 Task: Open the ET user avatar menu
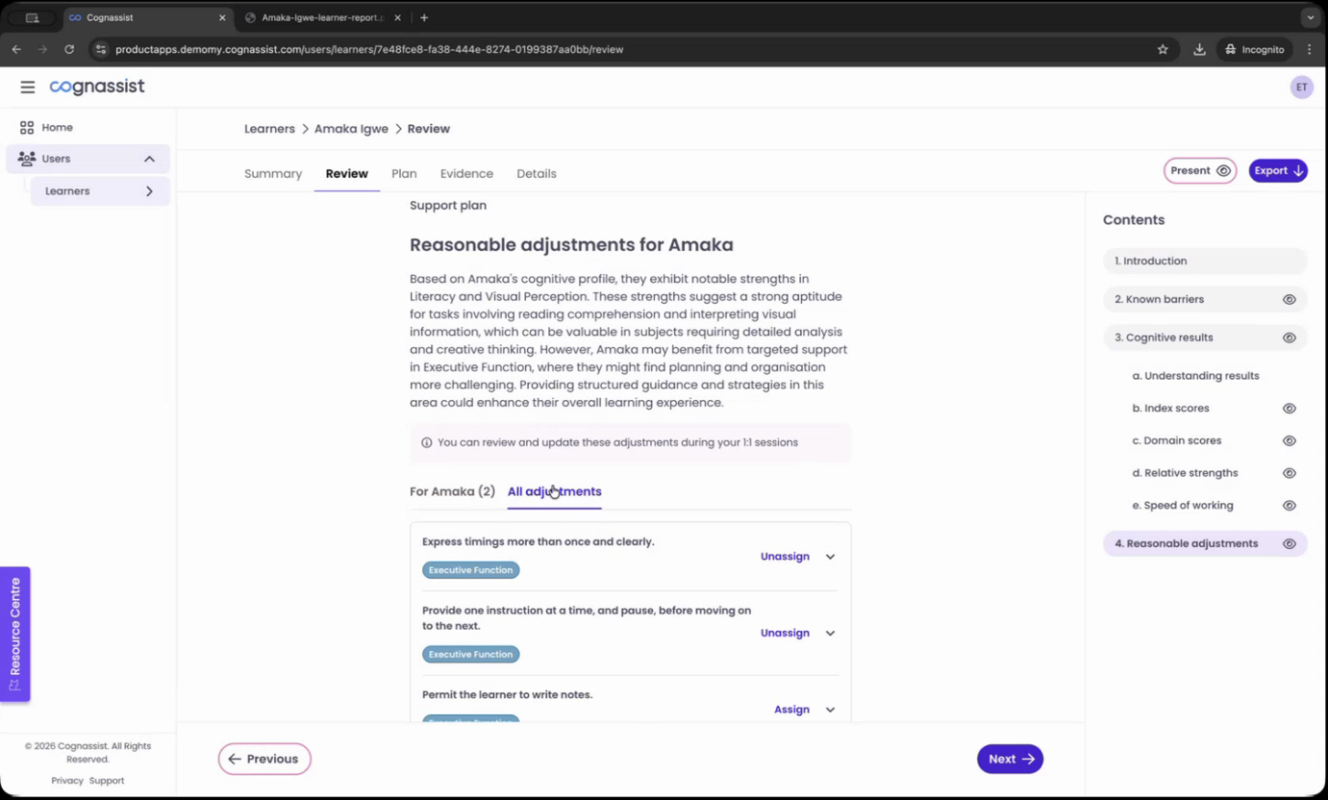point(1301,87)
